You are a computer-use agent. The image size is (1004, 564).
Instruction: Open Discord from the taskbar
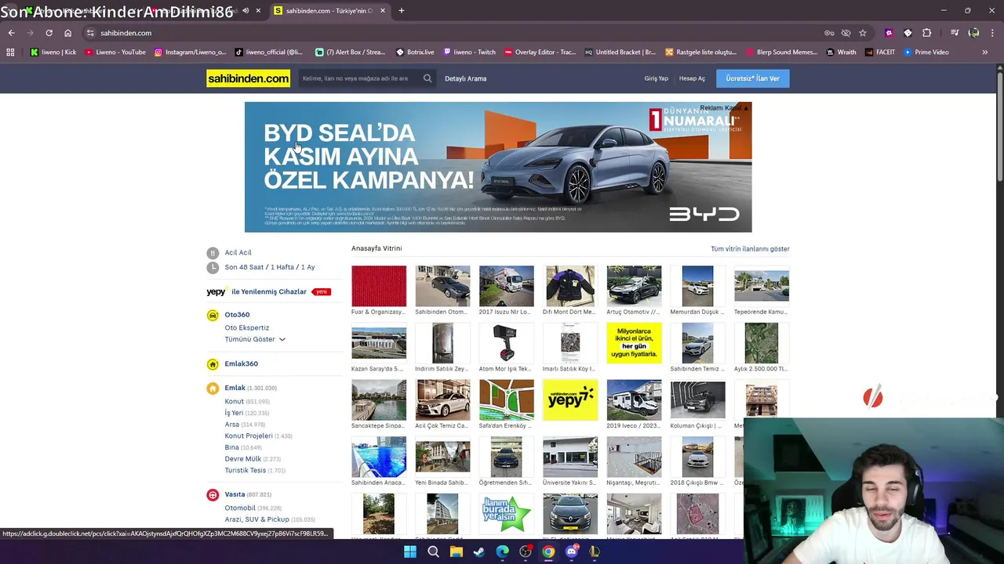[x=572, y=551]
